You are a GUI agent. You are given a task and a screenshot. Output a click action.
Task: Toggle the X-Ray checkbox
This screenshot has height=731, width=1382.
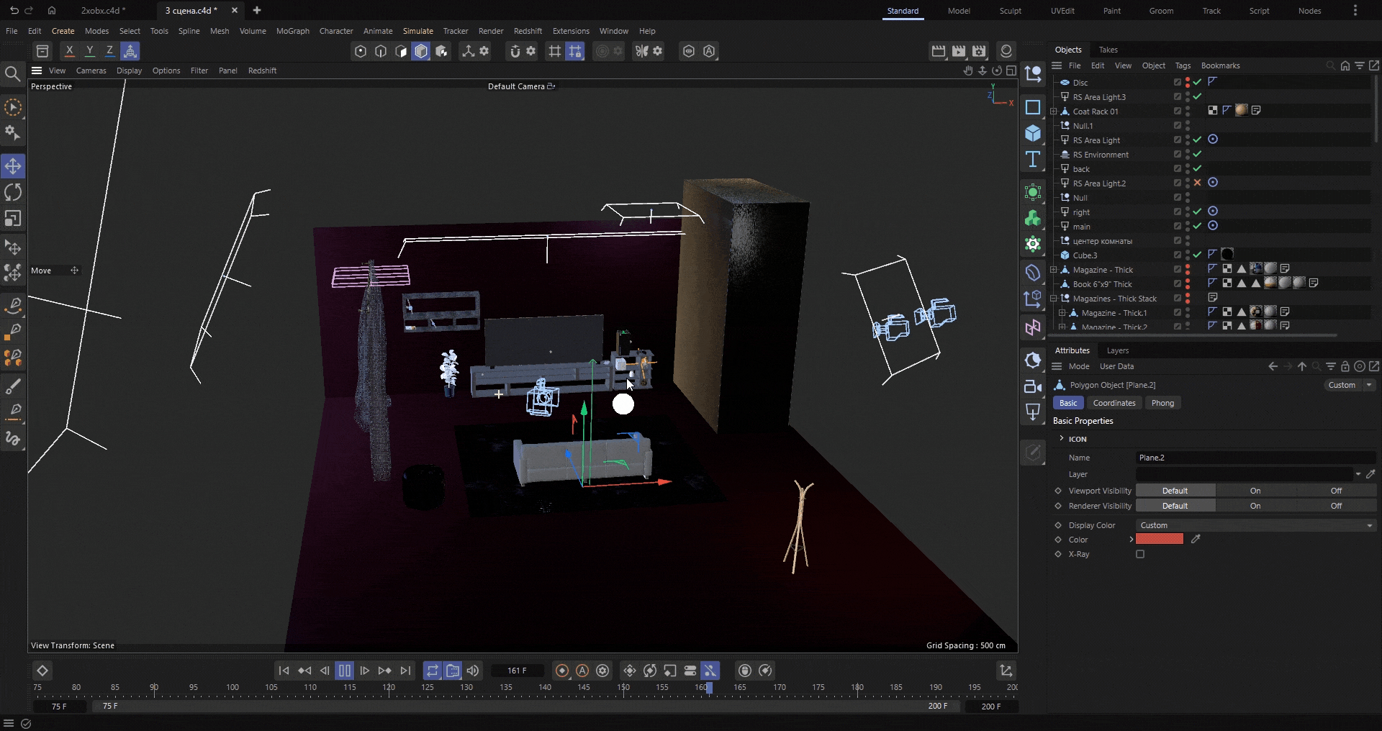point(1140,554)
